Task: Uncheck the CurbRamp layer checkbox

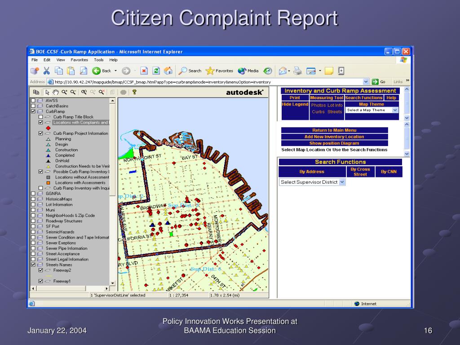Action: tap(33, 111)
